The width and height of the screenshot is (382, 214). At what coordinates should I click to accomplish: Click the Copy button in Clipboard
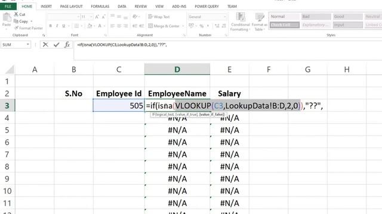click(21, 21)
